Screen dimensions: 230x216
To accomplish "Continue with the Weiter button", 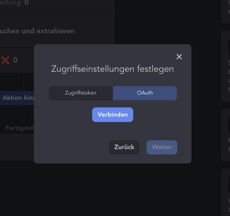I will 162,147.
